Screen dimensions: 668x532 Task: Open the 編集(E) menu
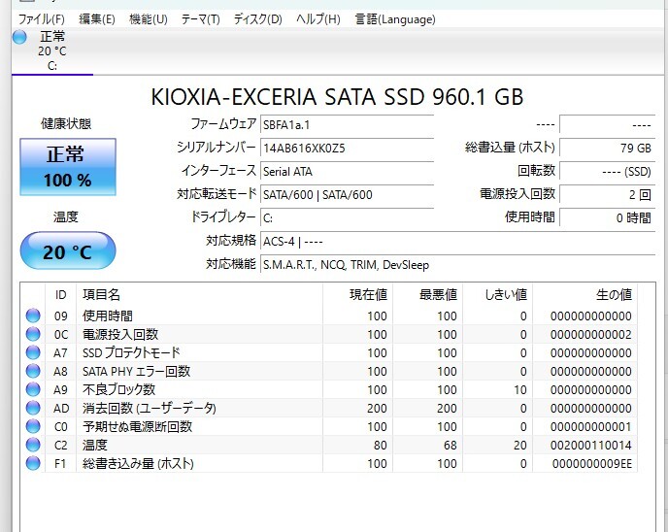point(97,19)
